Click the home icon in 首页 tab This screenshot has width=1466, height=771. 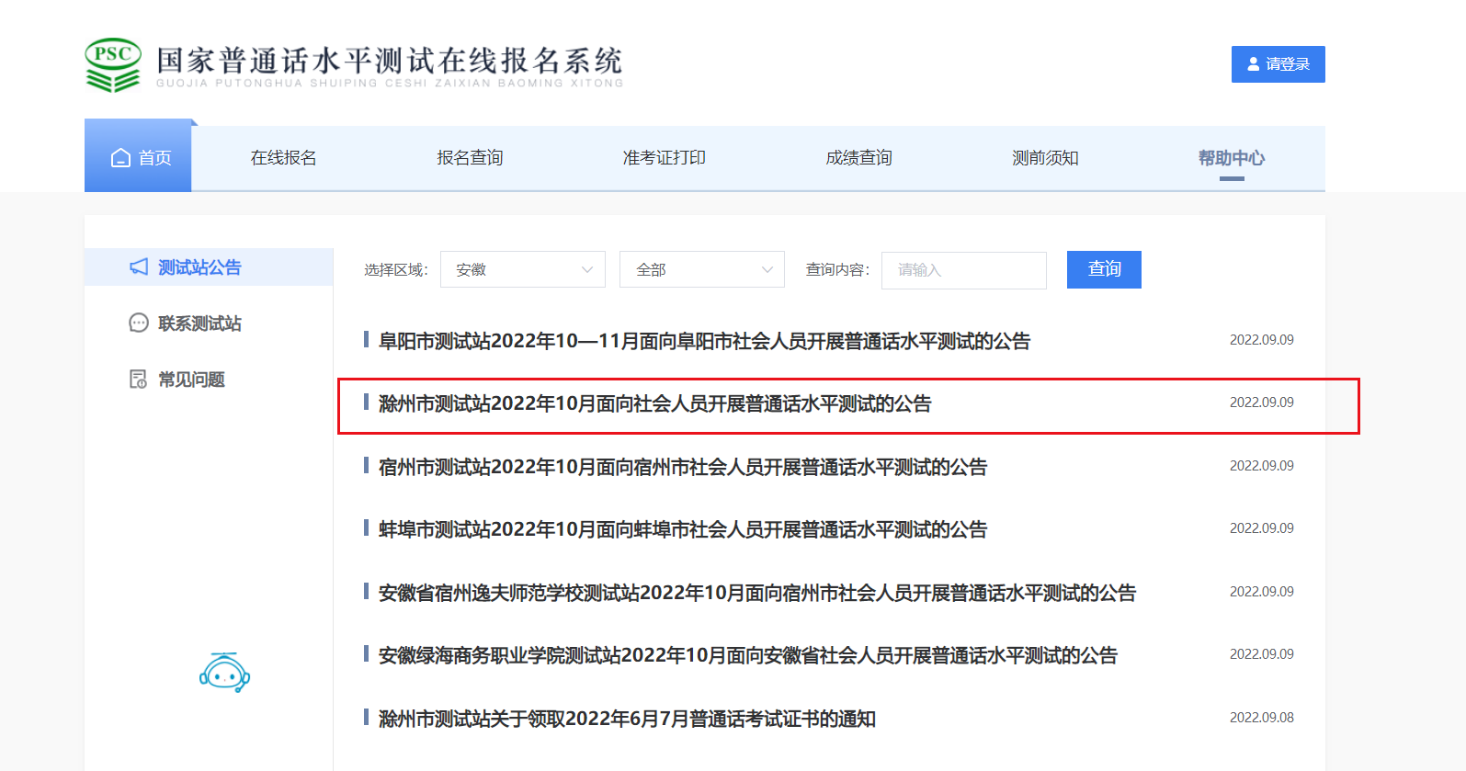(120, 158)
